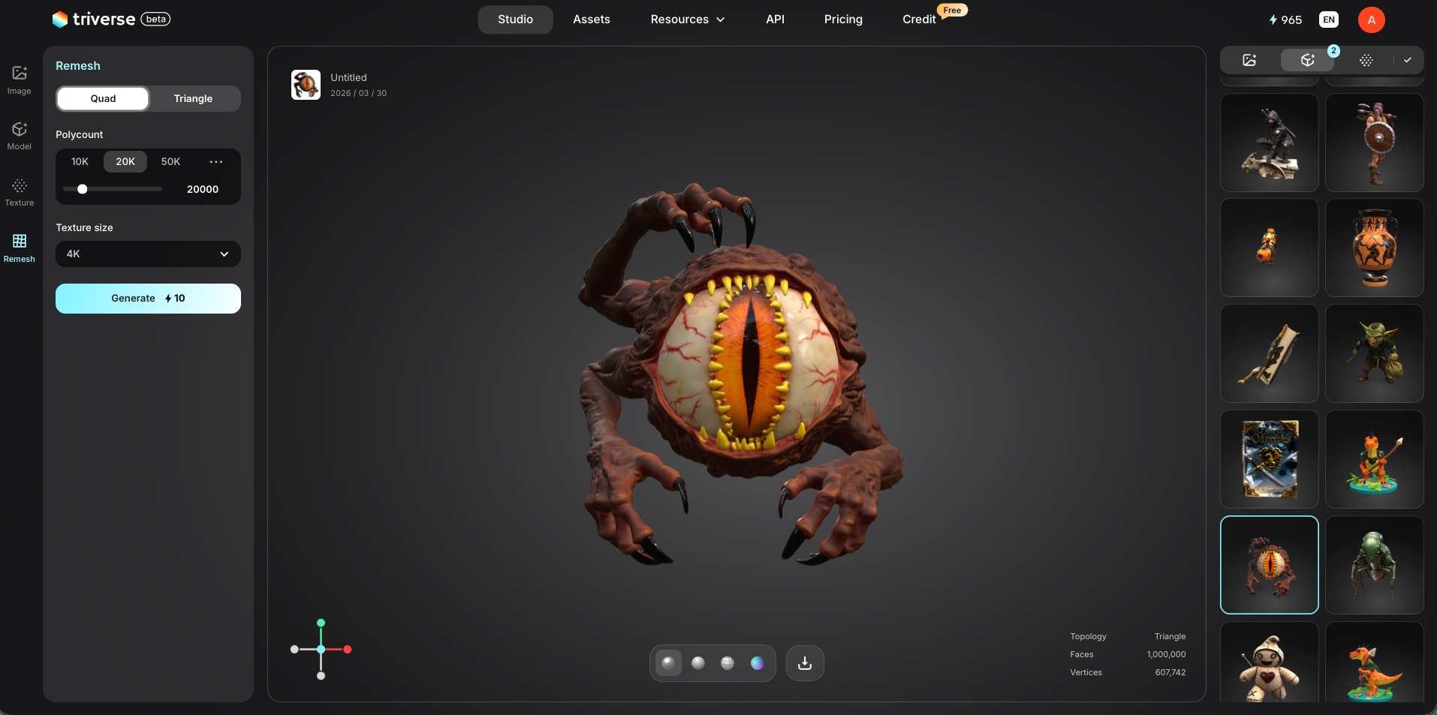Open the EN language selector
The width and height of the screenshot is (1437, 715).
[1328, 20]
